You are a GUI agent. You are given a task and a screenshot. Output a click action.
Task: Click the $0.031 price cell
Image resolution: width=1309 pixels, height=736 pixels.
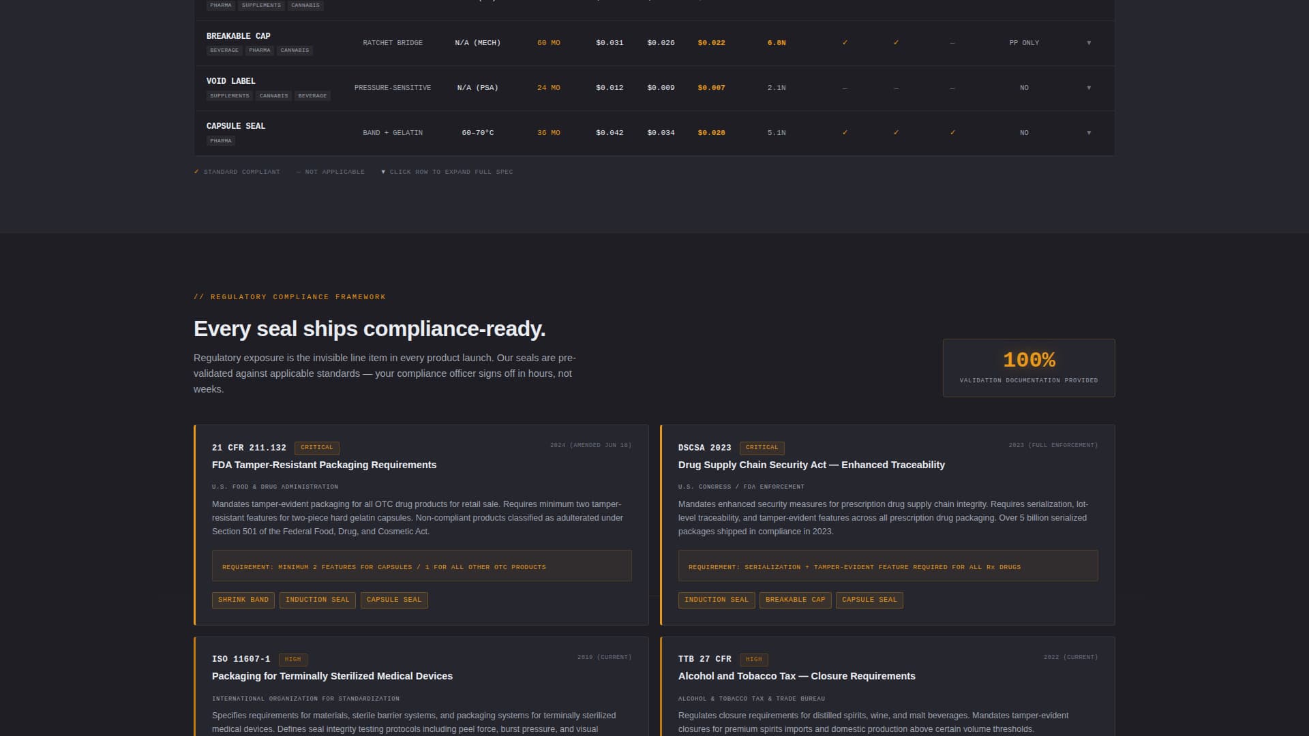[x=610, y=43]
